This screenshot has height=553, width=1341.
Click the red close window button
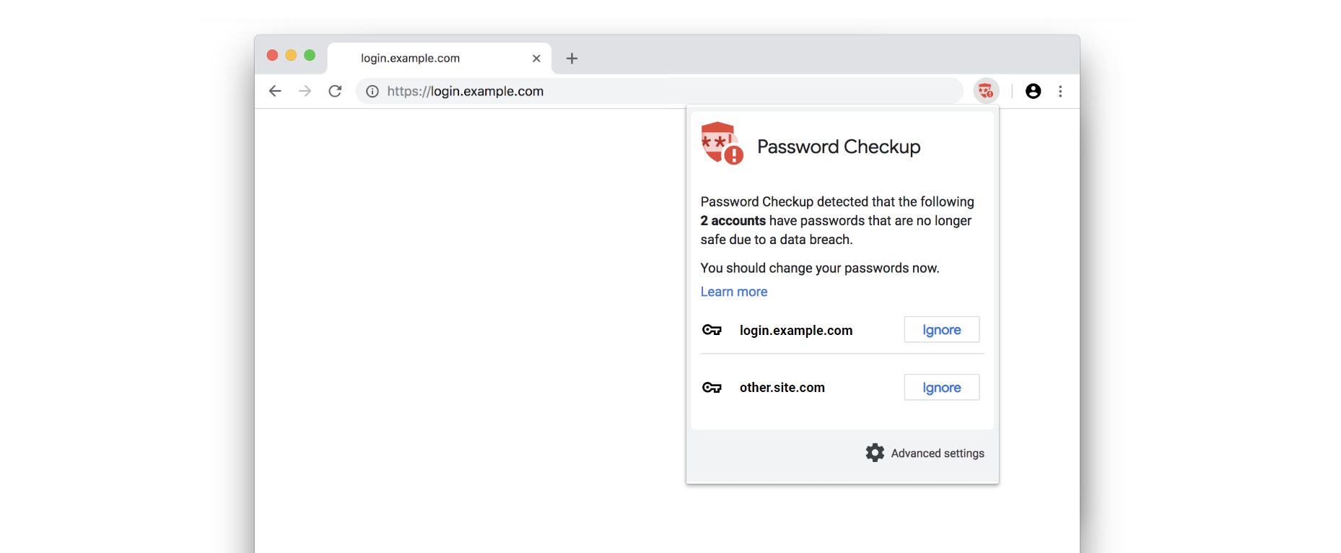pos(272,56)
